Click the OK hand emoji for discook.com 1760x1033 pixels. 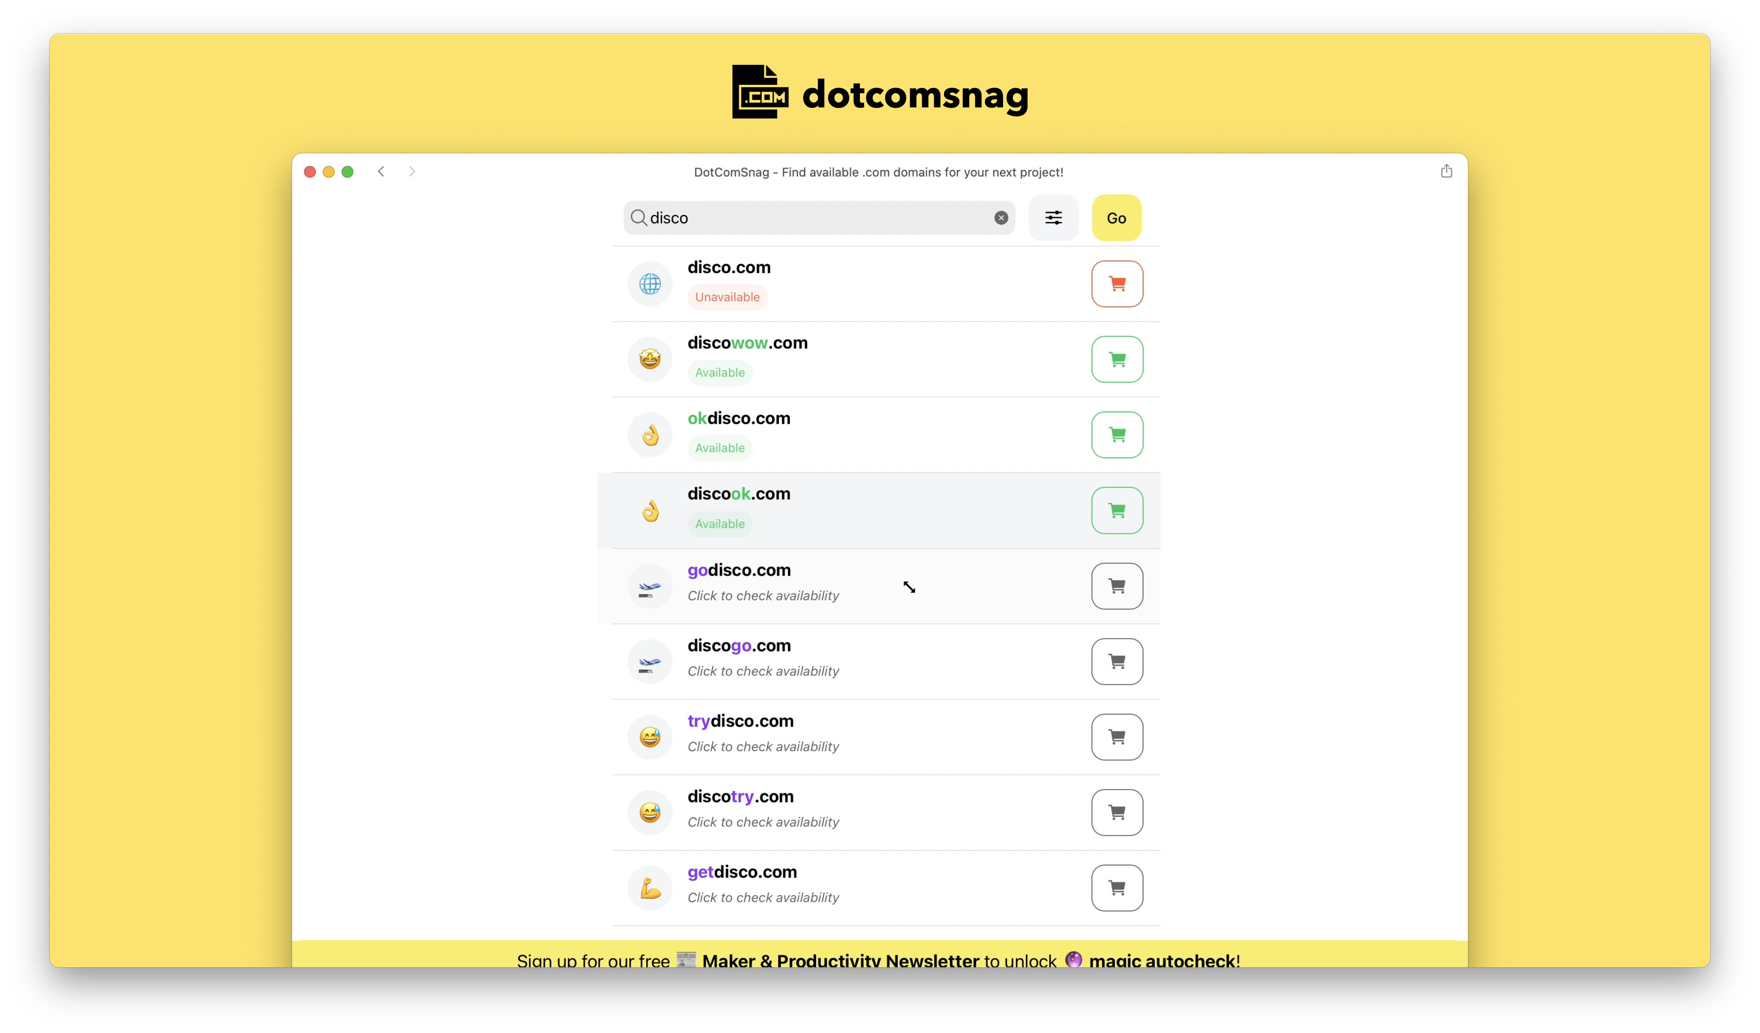[x=649, y=510]
